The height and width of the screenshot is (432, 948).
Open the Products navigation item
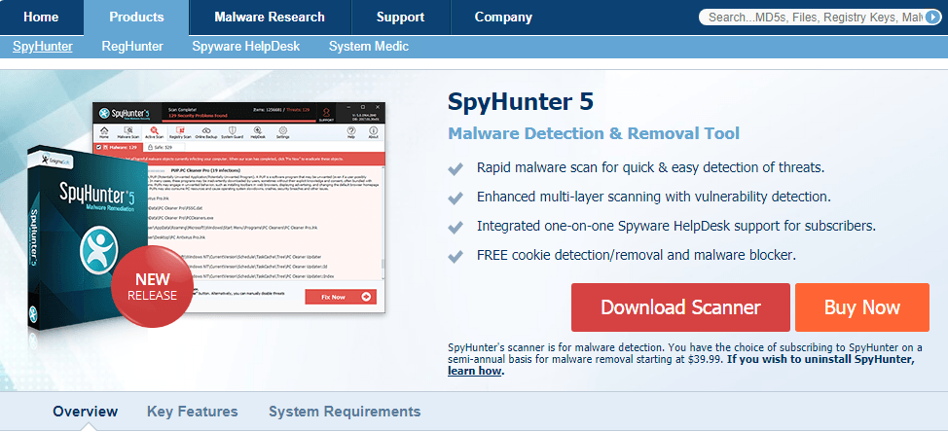coord(136,17)
